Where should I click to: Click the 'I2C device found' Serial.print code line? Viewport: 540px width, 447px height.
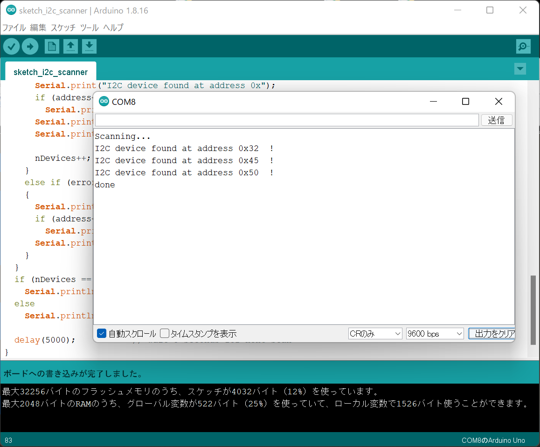tap(155, 85)
